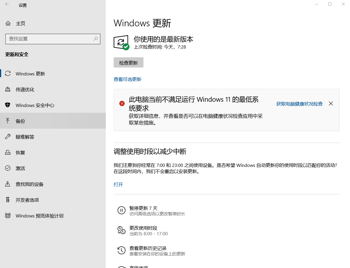The image size is (350, 268).
Task: Select 备份 in sidebar
Action: coord(20,121)
